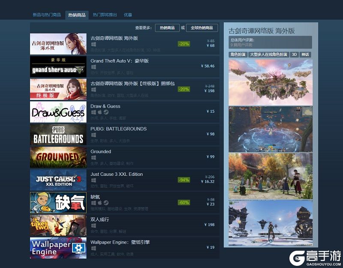Click the Apple icon under 缺氧
The height and width of the screenshot is (268, 343).
tap(100, 203)
